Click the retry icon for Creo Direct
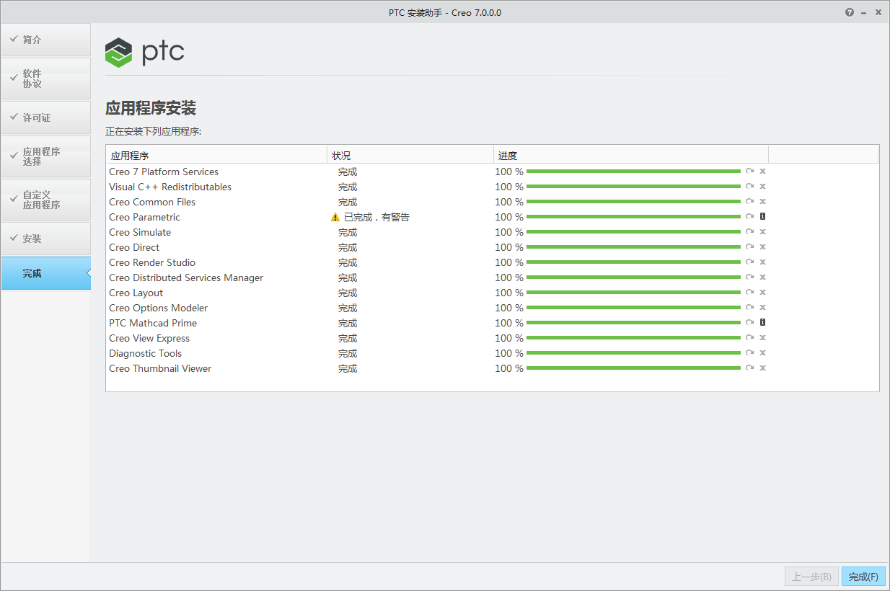This screenshot has width=890, height=591. 749,247
